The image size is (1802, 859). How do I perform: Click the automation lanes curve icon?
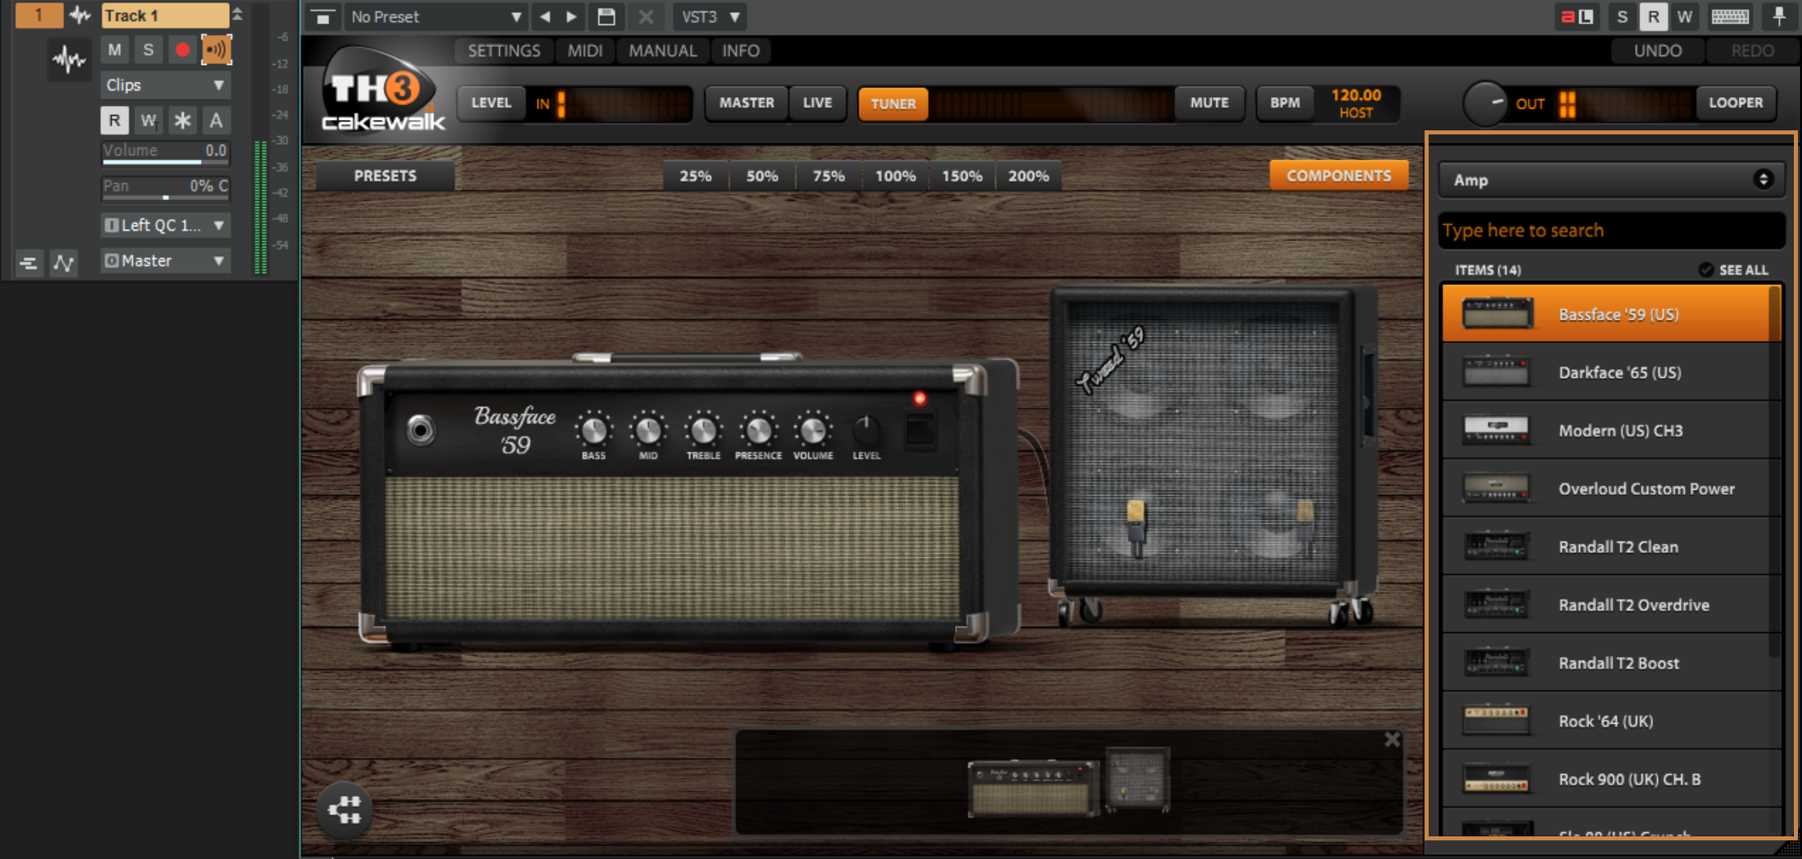click(64, 262)
